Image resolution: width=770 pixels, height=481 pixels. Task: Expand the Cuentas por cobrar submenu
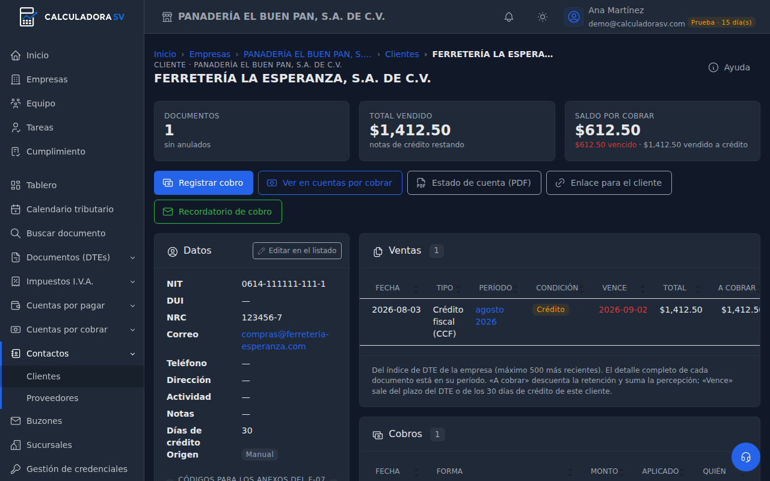[x=72, y=329]
